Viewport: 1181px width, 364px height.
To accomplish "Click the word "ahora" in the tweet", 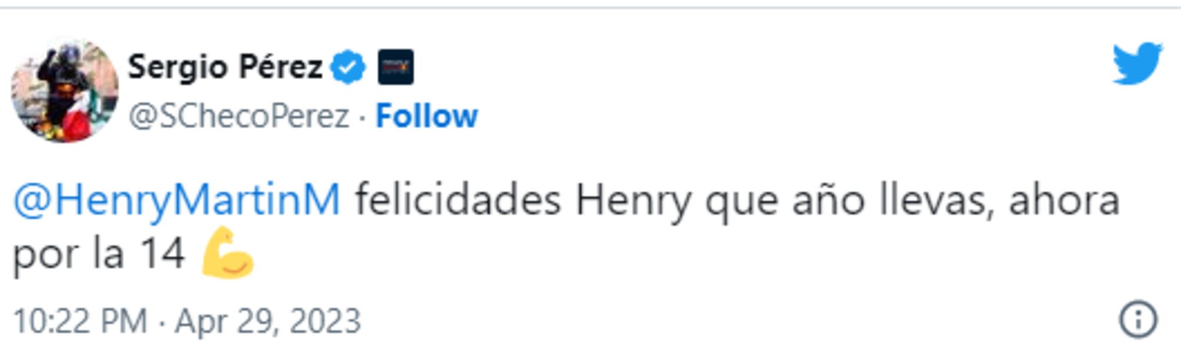I will click(x=1063, y=200).
